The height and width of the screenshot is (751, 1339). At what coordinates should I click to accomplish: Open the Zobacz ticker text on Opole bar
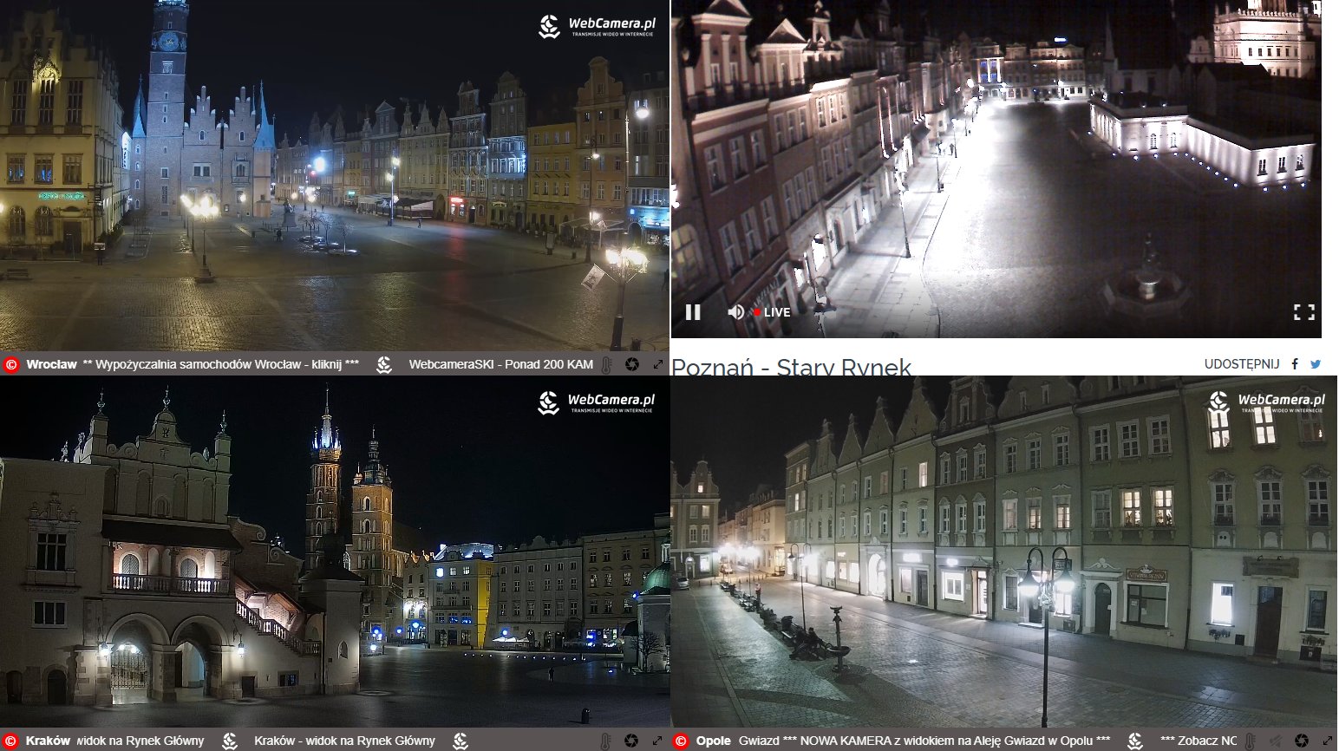pyautogui.click(x=1199, y=741)
